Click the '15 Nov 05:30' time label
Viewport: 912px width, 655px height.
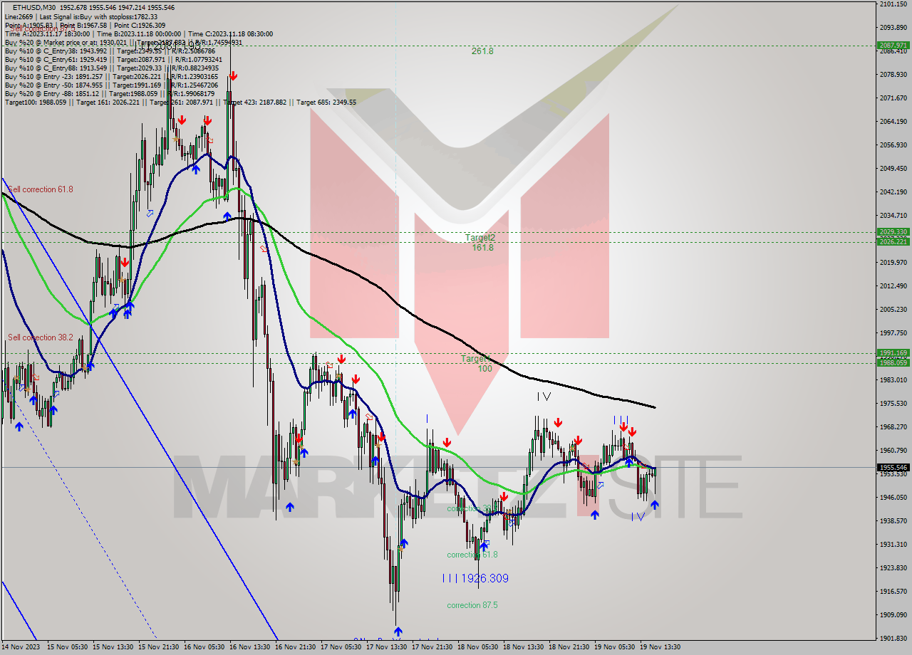(x=68, y=648)
